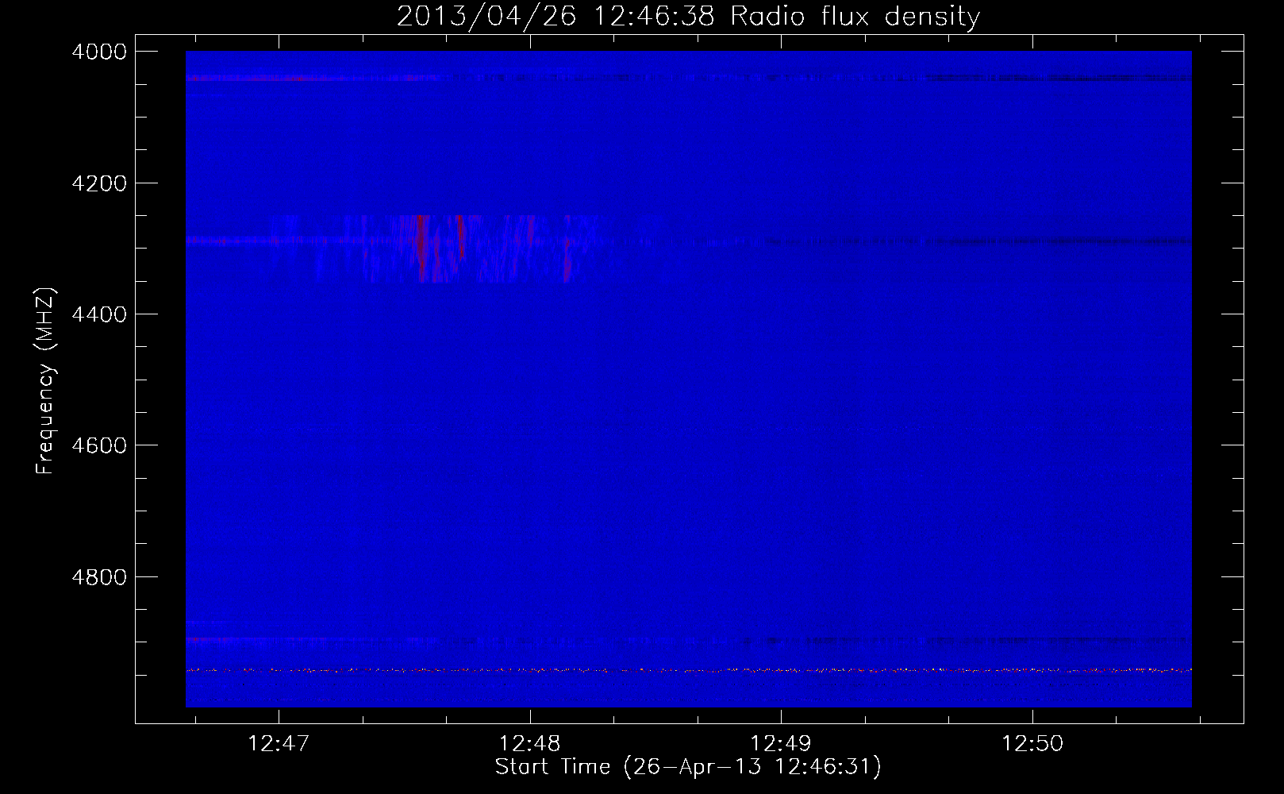1284x794 pixels.
Task: Click the 12:50 time axis label
Action: (1032, 744)
